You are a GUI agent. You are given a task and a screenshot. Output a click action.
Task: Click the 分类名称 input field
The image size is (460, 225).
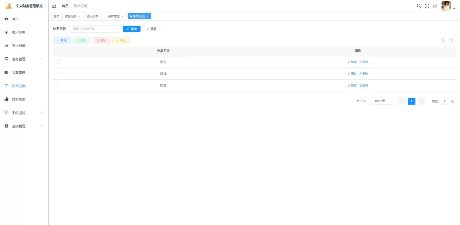point(95,29)
